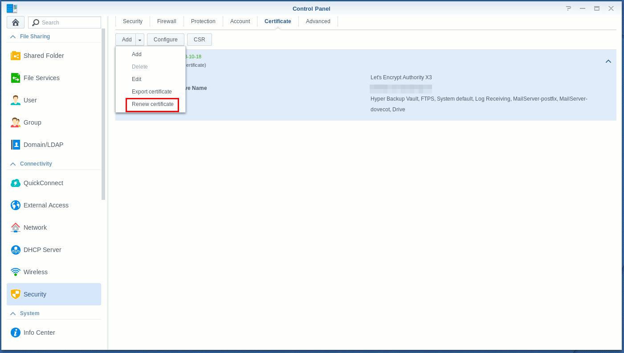Click the sidebar vertical scrollbar
This screenshot has height=353, width=624.
click(103, 114)
